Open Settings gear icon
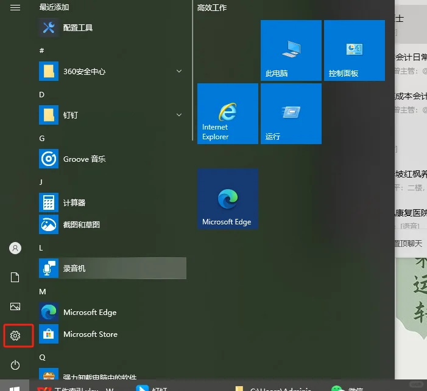The image size is (427, 391). click(x=15, y=336)
